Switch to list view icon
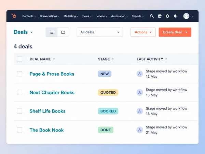The width and height of the screenshot is (205, 154). (52, 32)
